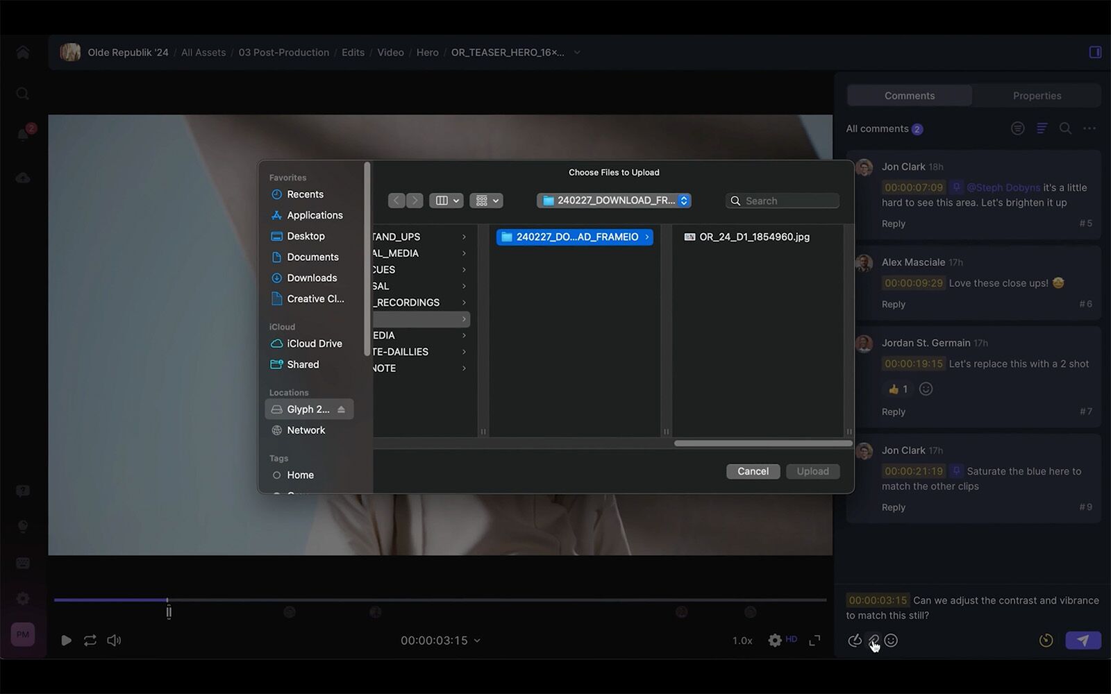Open the emoji picker in the comment box
The image size is (1111, 694).
coord(891,641)
